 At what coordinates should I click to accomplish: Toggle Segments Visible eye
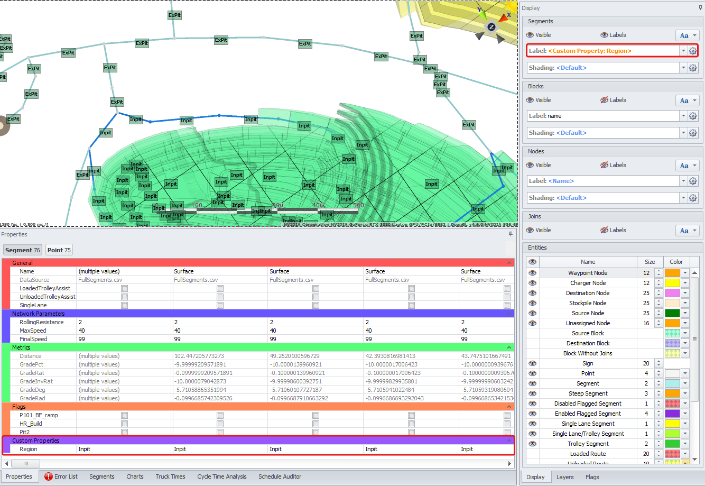530,35
